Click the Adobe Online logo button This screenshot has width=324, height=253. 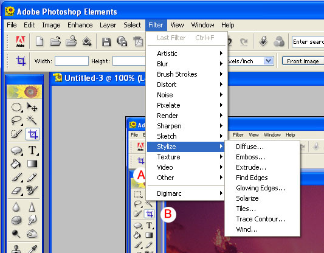tap(21, 41)
